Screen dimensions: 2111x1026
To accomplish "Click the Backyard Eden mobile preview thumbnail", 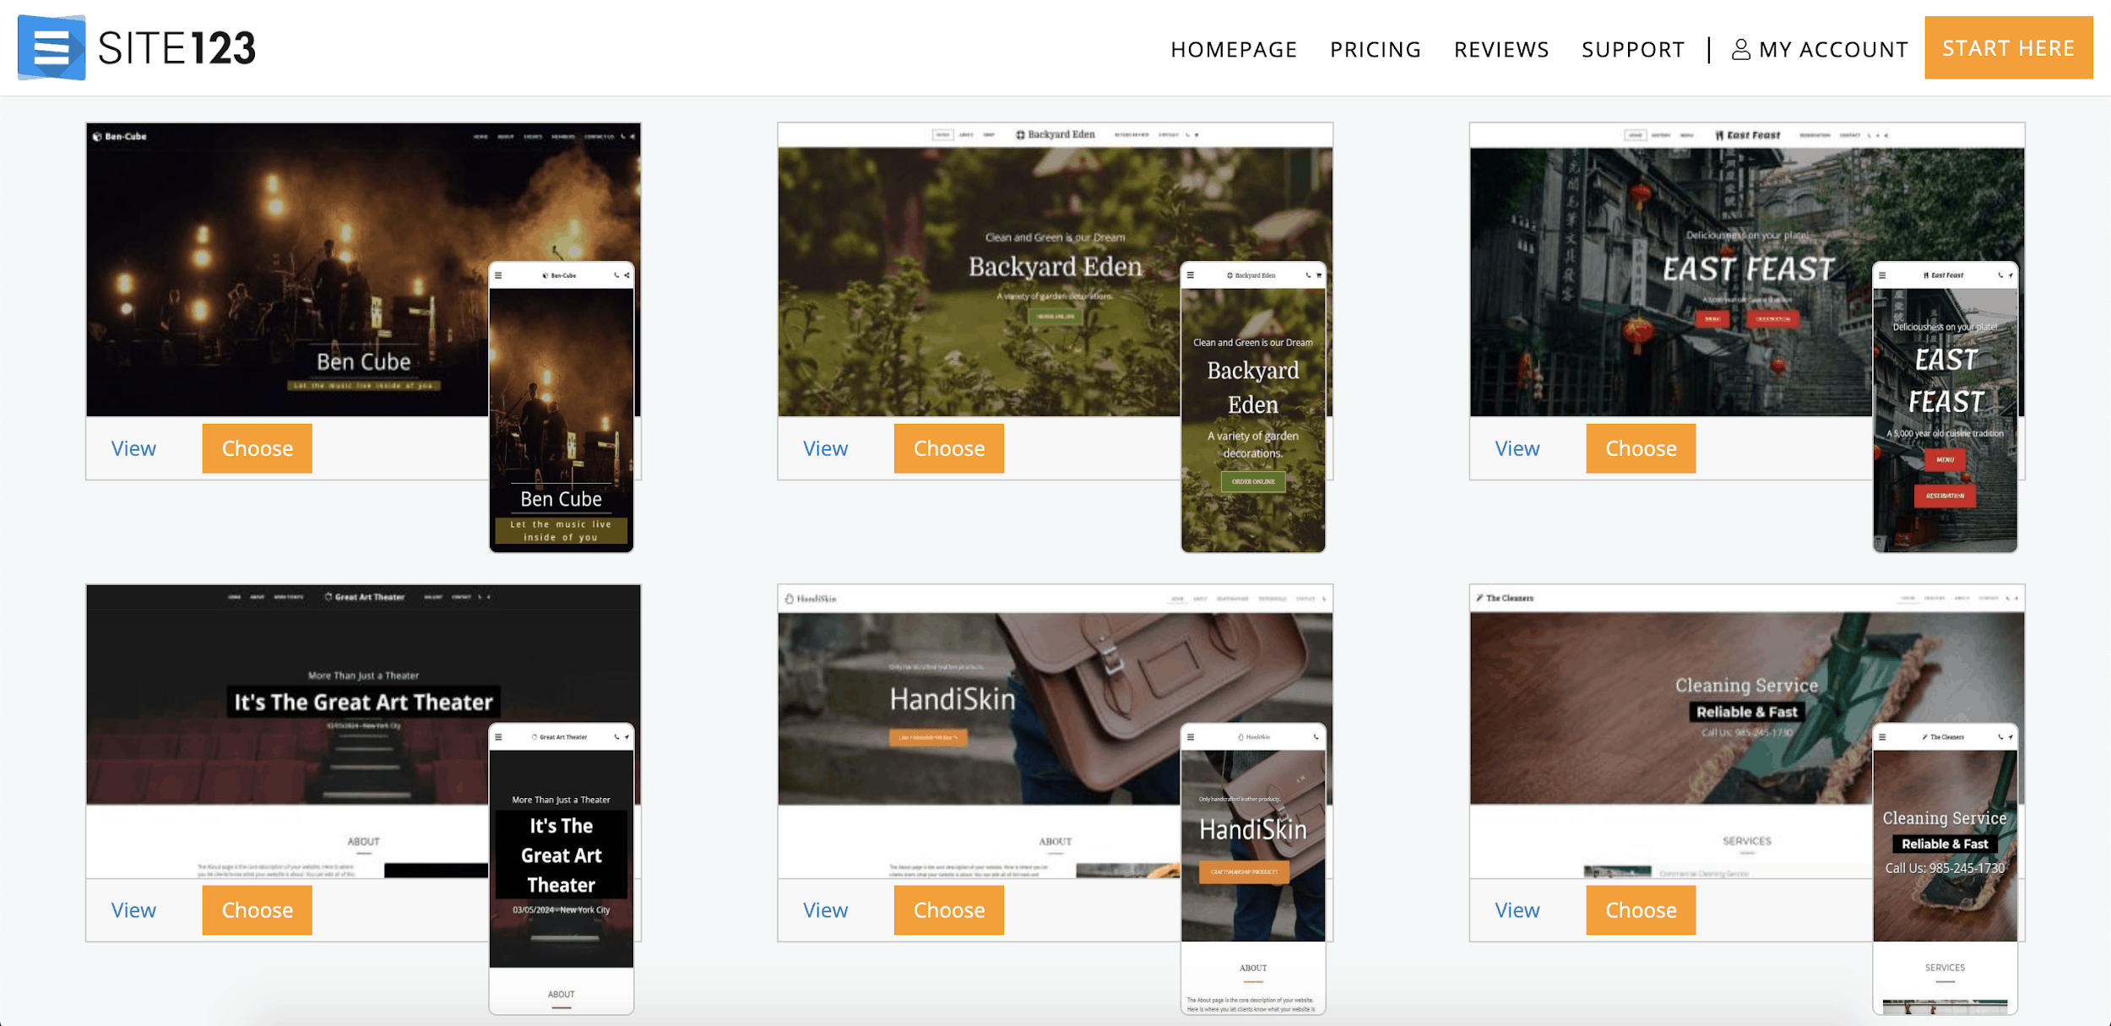I will point(1252,414).
